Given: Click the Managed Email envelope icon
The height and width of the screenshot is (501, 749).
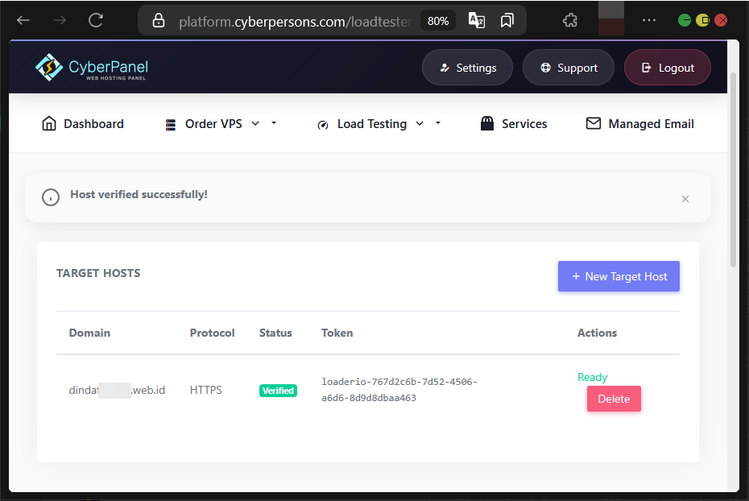Looking at the screenshot, I should pos(594,123).
